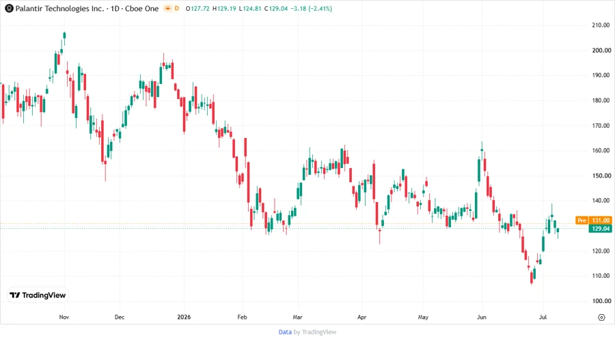
Task: Click the Dec label on time axis
Action: pos(119,317)
